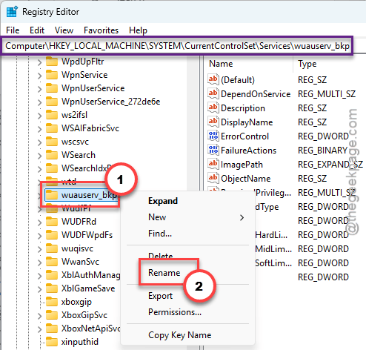Click Copy Key Name option

tap(180, 335)
